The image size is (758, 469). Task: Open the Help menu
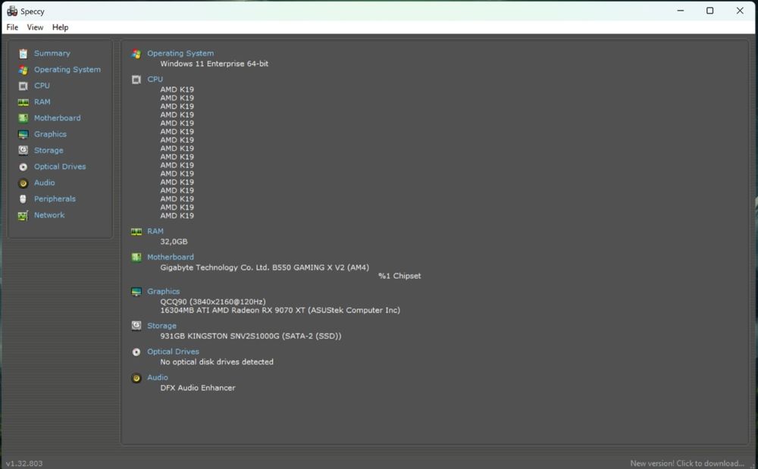pyautogui.click(x=61, y=27)
